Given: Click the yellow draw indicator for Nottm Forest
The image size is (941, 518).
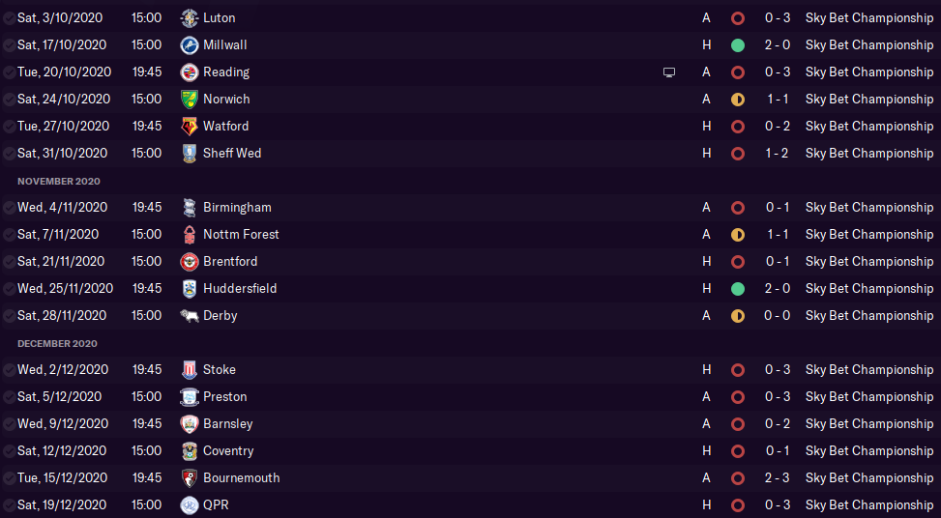Looking at the screenshot, I should [x=738, y=235].
